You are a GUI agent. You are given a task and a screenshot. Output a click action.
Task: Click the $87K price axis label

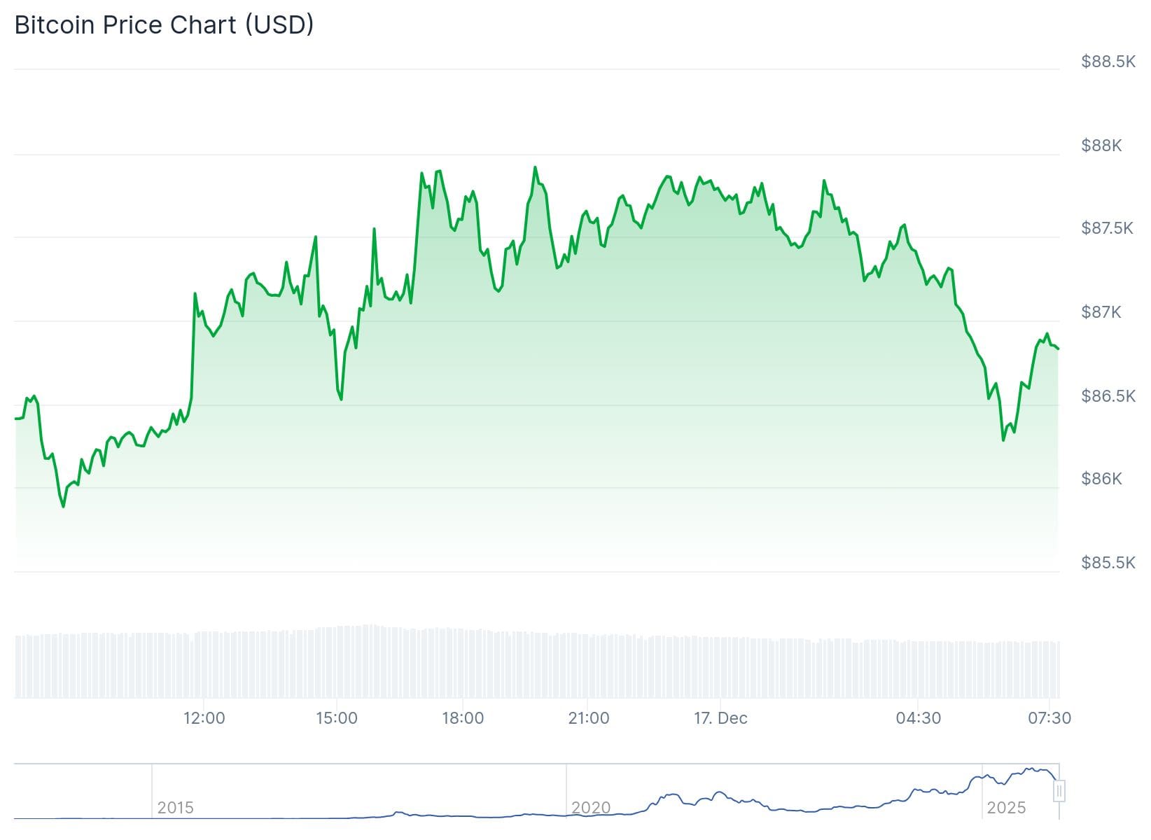pyautogui.click(x=1101, y=312)
